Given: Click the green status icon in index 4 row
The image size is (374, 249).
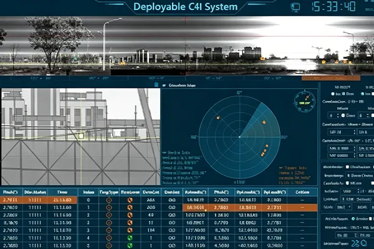Looking at the screenshot, I should click(130, 238).
